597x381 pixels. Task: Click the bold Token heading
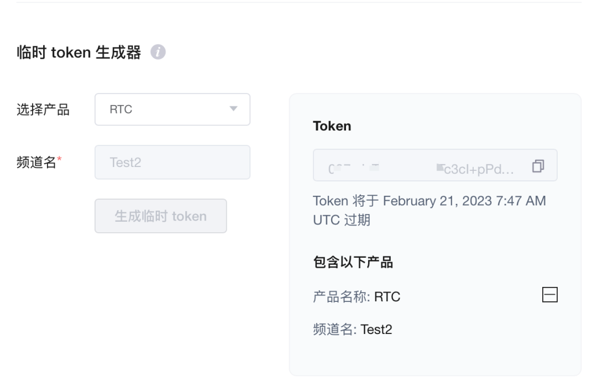(332, 126)
